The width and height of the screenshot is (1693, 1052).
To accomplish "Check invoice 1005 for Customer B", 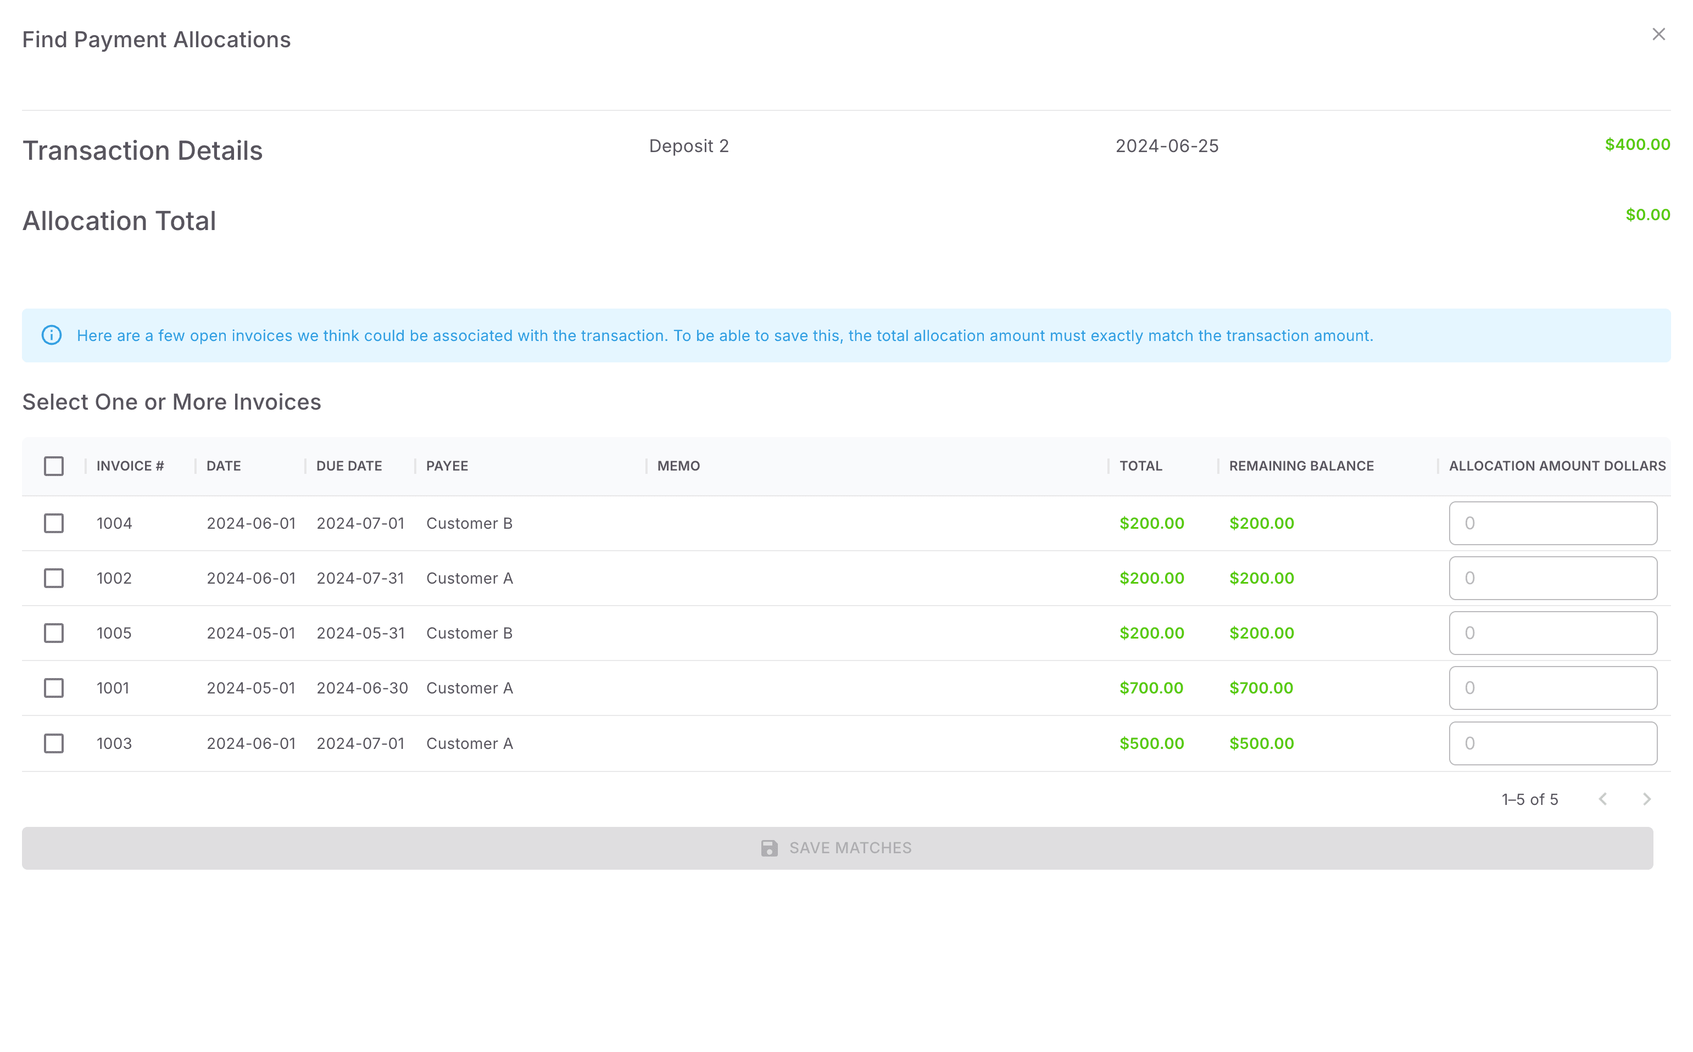I will [x=54, y=633].
